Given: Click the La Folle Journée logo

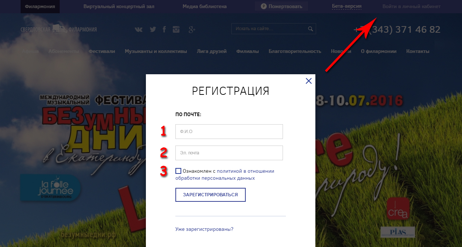Looking at the screenshot, I should point(50,187).
